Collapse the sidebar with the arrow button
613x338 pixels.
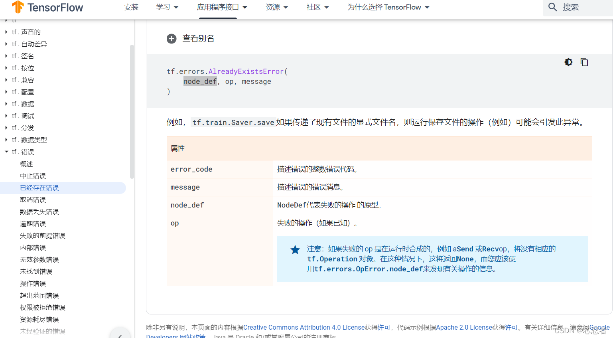click(x=120, y=335)
